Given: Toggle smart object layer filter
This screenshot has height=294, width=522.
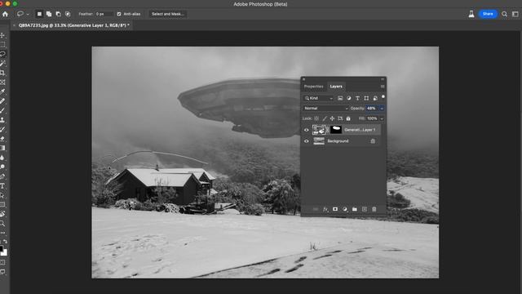Looking at the screenshot, I should click(375, 98).
